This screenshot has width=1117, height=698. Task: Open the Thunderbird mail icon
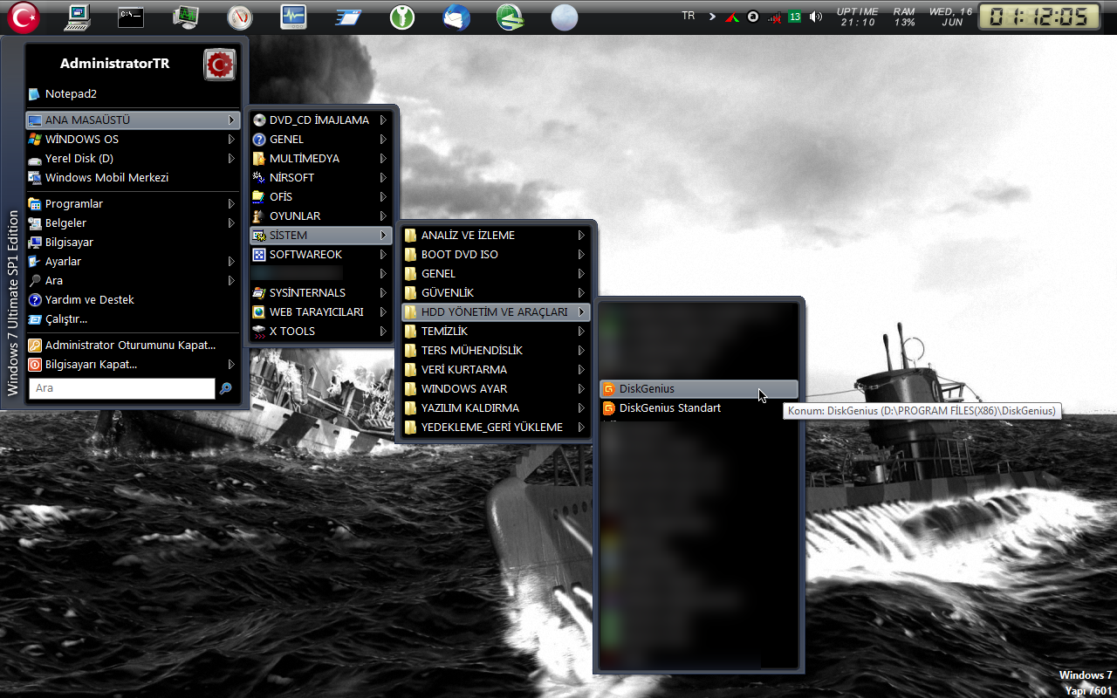click(x=456, y=17)
